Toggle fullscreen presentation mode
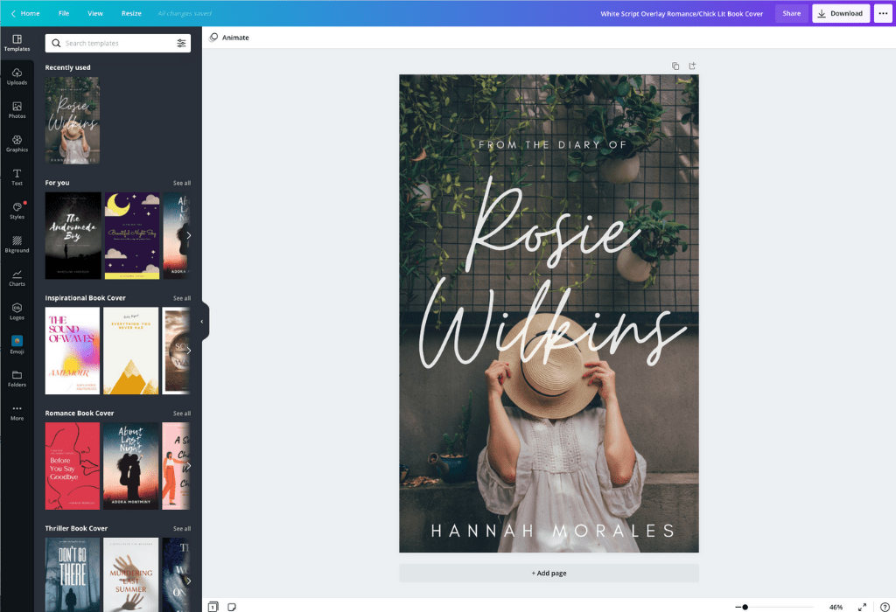Viewport: 896px width, 612px height. click(x=861, y=605)
